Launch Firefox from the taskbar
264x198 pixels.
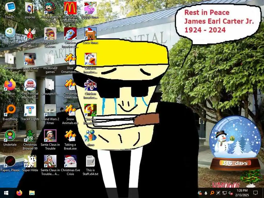[x=19, y=193]
